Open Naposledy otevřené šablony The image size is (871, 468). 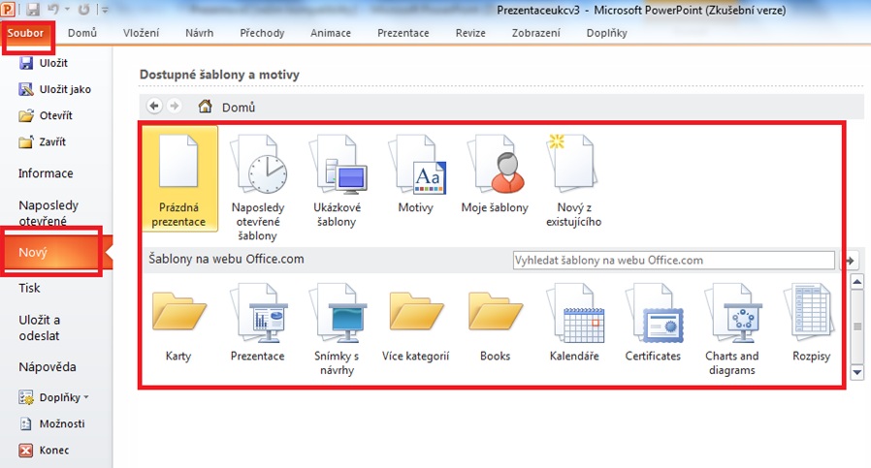tap(258, 187)
